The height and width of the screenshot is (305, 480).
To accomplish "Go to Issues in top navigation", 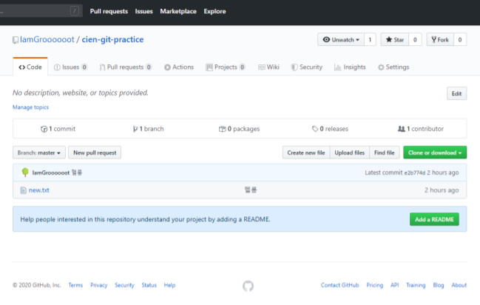I will (144, 11).
